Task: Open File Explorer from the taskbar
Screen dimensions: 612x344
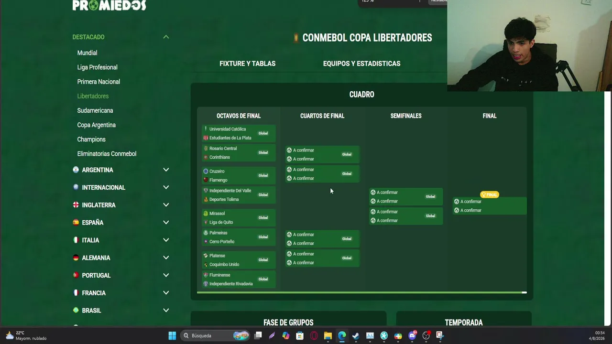Action: (328, 335)
